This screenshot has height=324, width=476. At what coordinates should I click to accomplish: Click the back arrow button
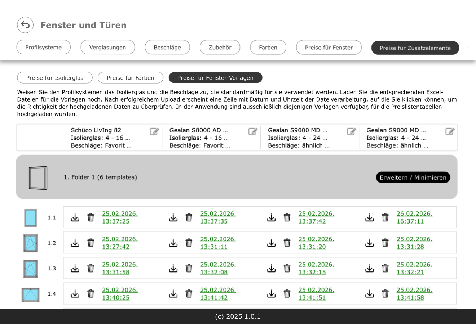tap(25, 25)
